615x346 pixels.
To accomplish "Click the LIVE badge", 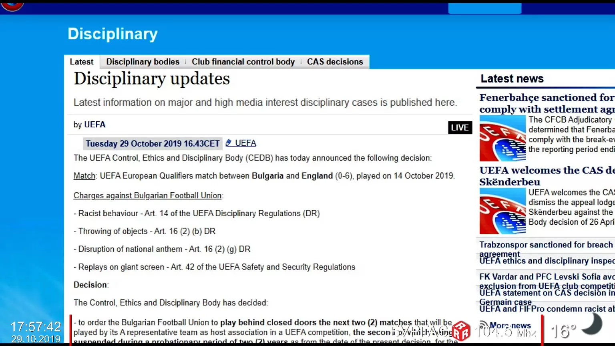I will tap(460, 127).
